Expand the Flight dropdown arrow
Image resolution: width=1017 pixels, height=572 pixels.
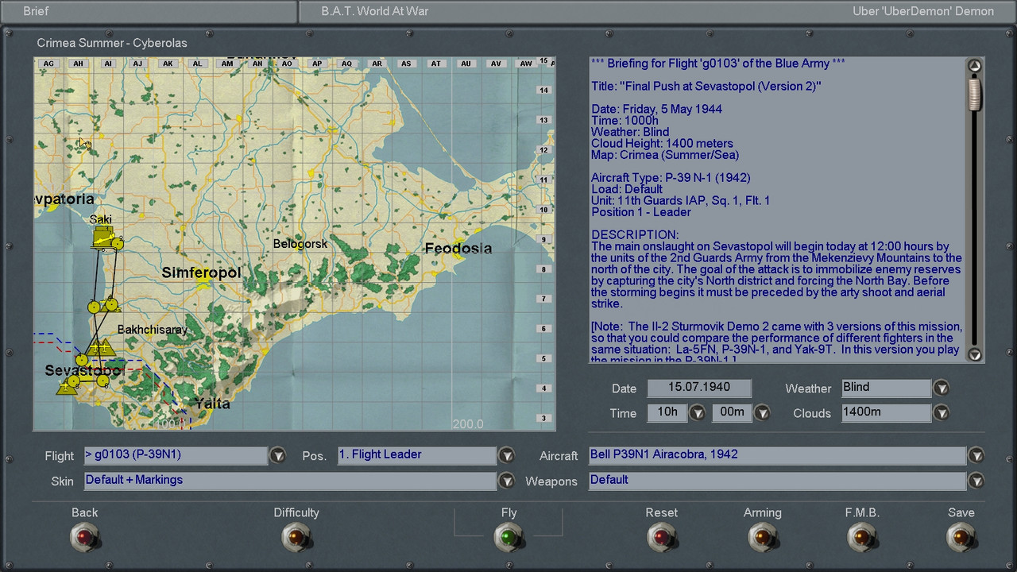[x=277, y=456]
